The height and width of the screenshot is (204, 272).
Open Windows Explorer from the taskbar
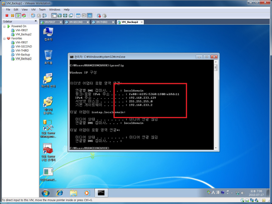pos(73,193)
